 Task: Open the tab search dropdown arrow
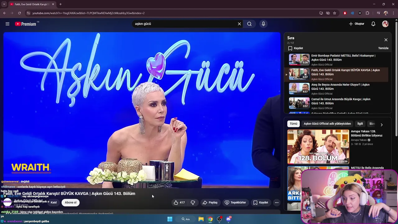click(4, 4)
